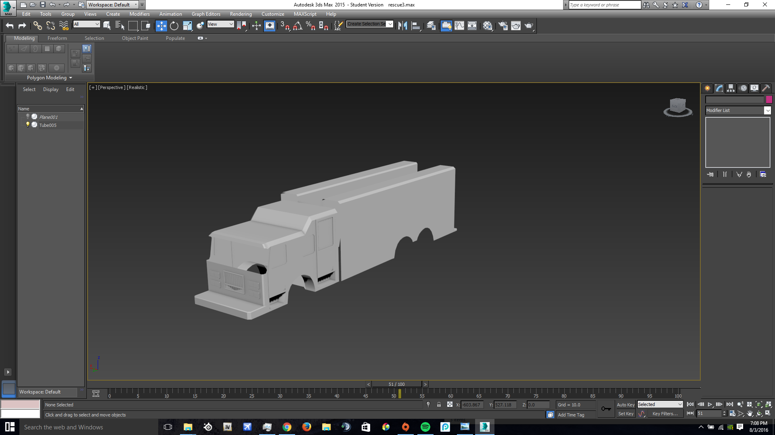
Task: Toggle the Selection Lock padlock
Action: coord(439,404)
